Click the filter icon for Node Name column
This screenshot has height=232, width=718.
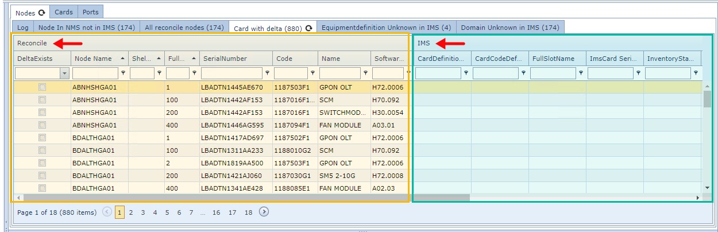click(x=123, y=73)
